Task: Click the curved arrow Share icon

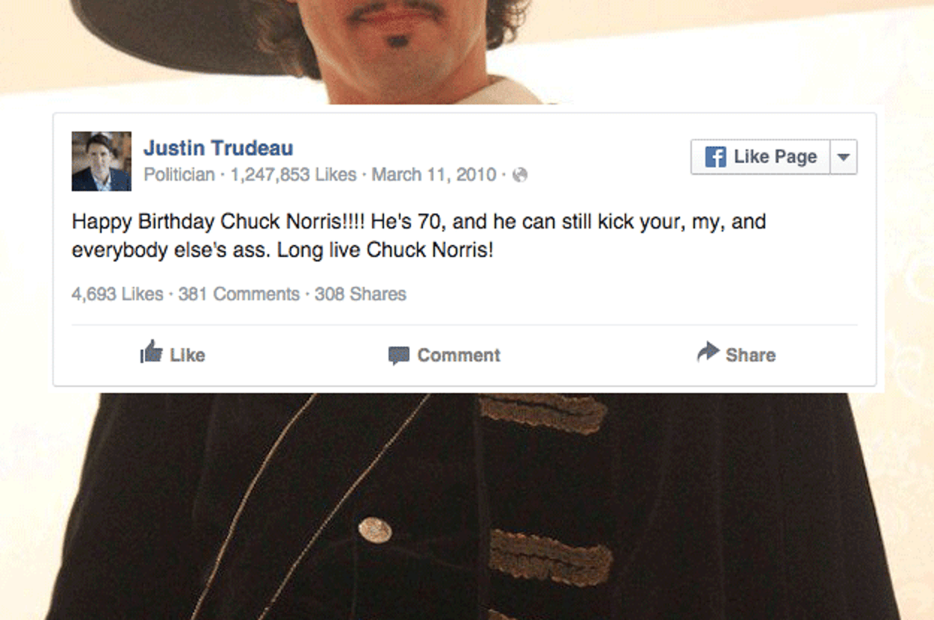Action: coord(708,352)
